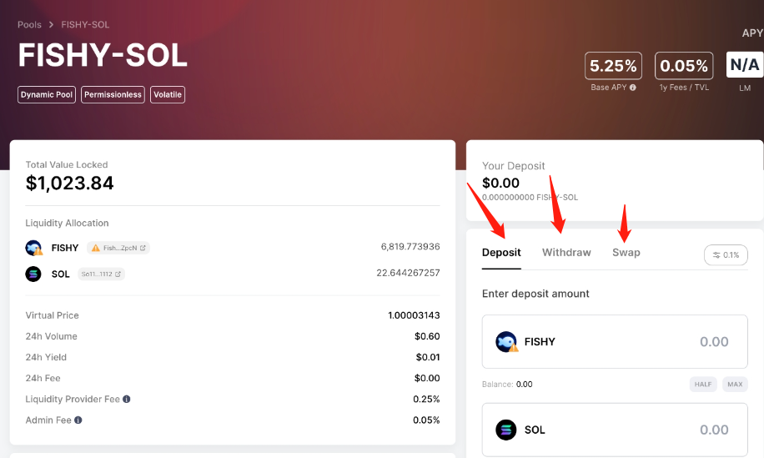This screenshot has height=463, width=764.
Task: Open the 0.1% slippage settings
Action: click(726, 254)
